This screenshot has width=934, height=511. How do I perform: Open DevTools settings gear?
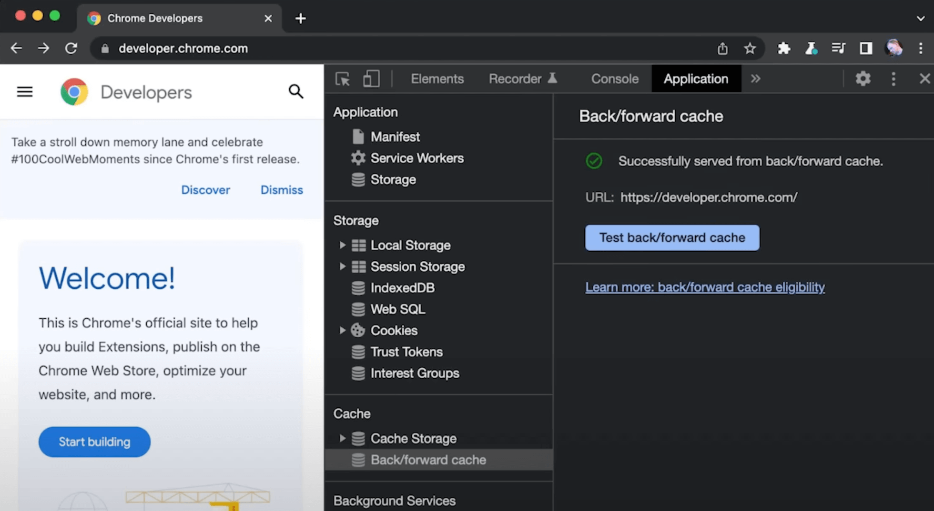[x=863, y=79]
